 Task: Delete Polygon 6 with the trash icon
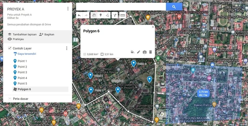click(x=151, y=52)
